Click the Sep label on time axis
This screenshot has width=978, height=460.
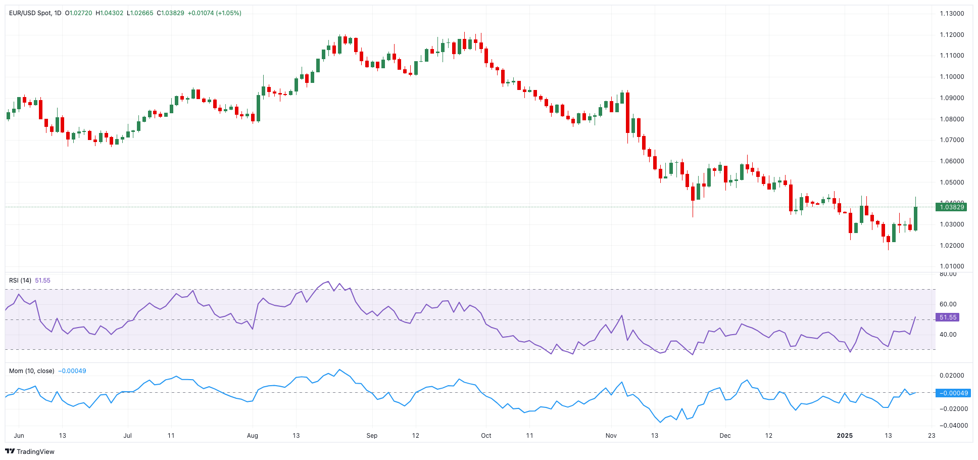(x=372, y=435)
